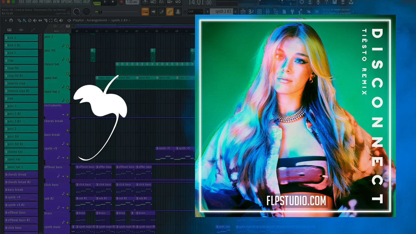Toggle the orange link button in the toolbar
The image size is (416, 234).
pyautogui.click(x=170, y=12)
